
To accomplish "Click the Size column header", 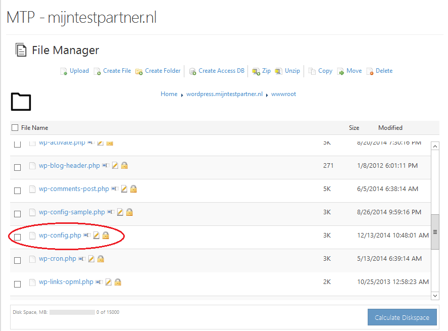I will point(354,128).
